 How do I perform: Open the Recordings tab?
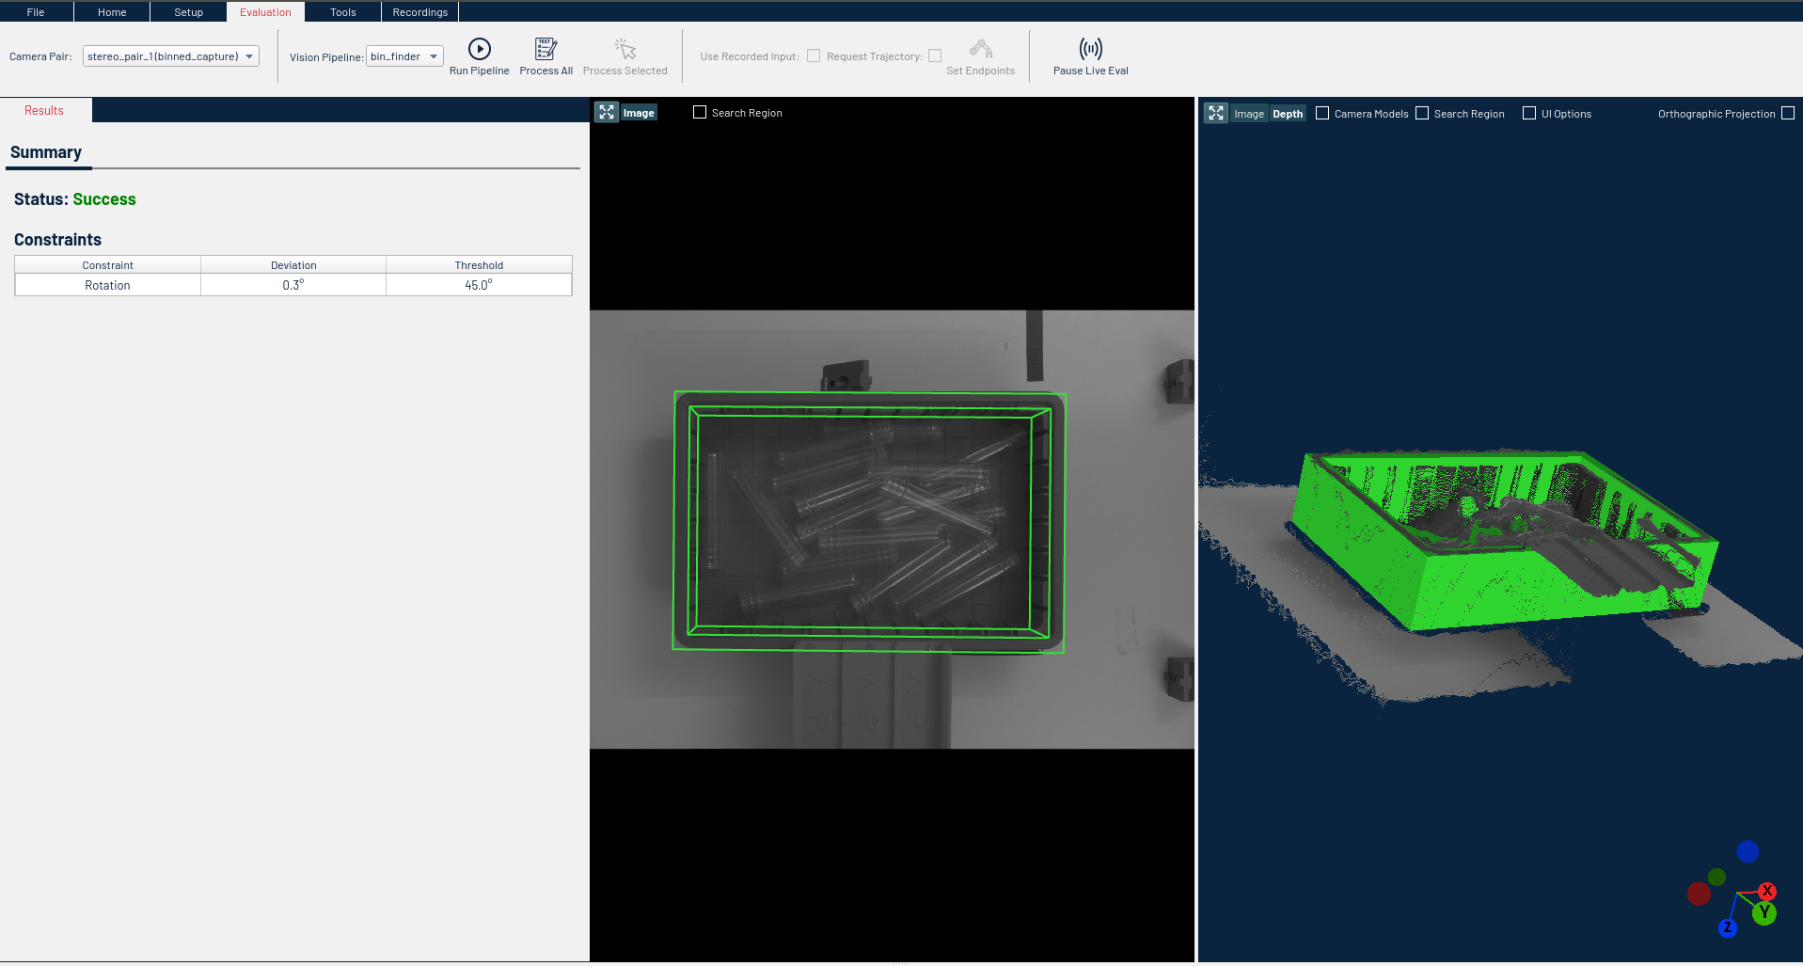[419, 11]
